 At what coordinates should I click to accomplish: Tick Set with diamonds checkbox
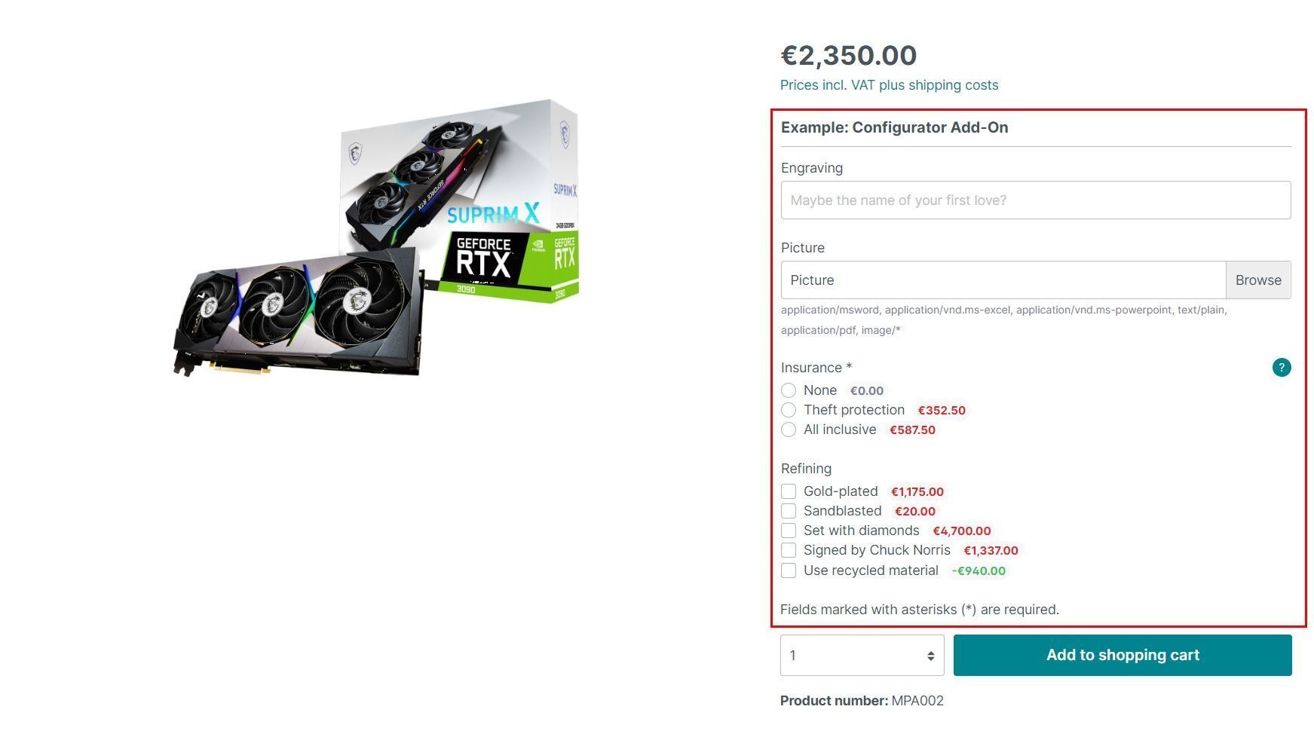[x=789, y=531]
